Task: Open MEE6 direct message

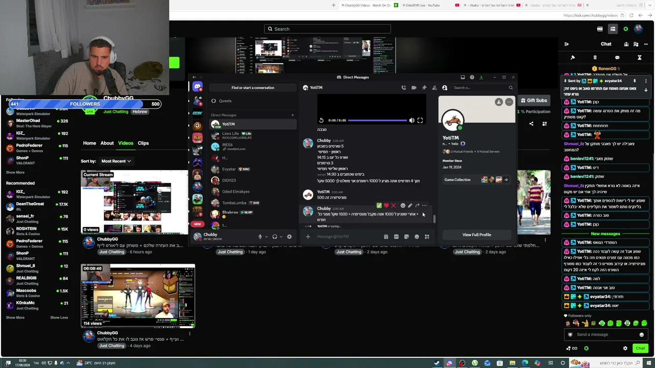Action: pos(253,147)
